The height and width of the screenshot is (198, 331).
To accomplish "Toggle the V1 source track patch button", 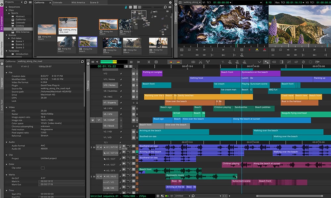I will coord(99,120).
